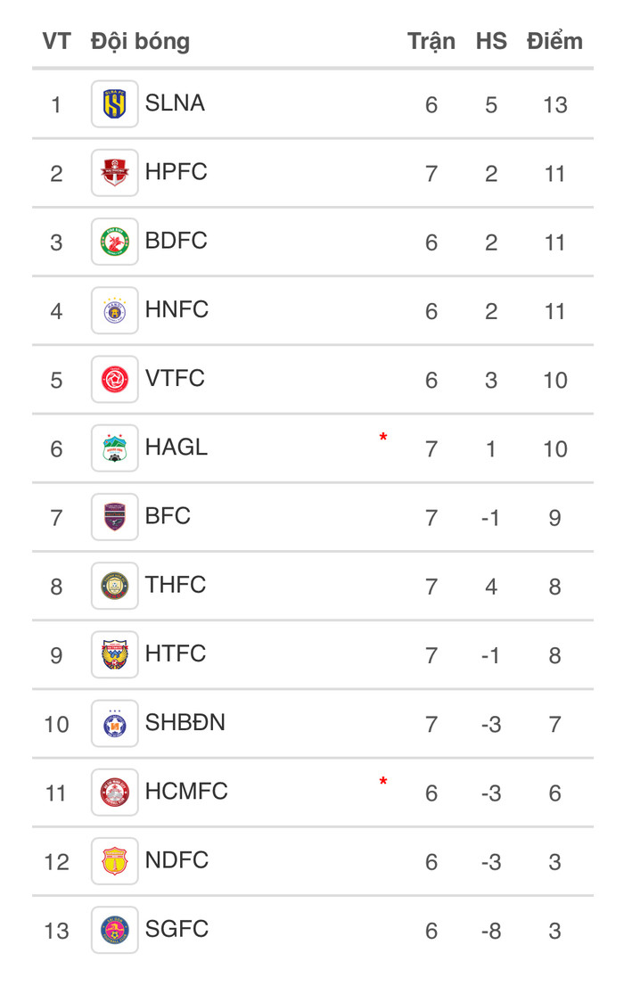Select the HS column header

click(x=491, y=41)
